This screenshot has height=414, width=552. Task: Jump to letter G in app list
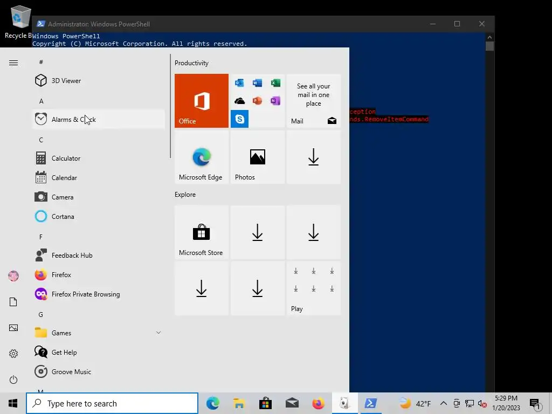(41, 315)
